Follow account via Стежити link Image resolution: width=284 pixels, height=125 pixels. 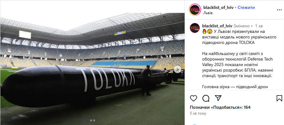click(x=246, y=7)
